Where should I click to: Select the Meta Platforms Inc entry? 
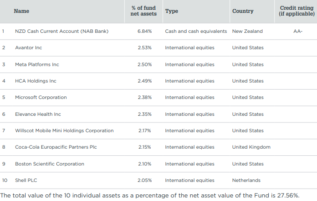point(37,64)
